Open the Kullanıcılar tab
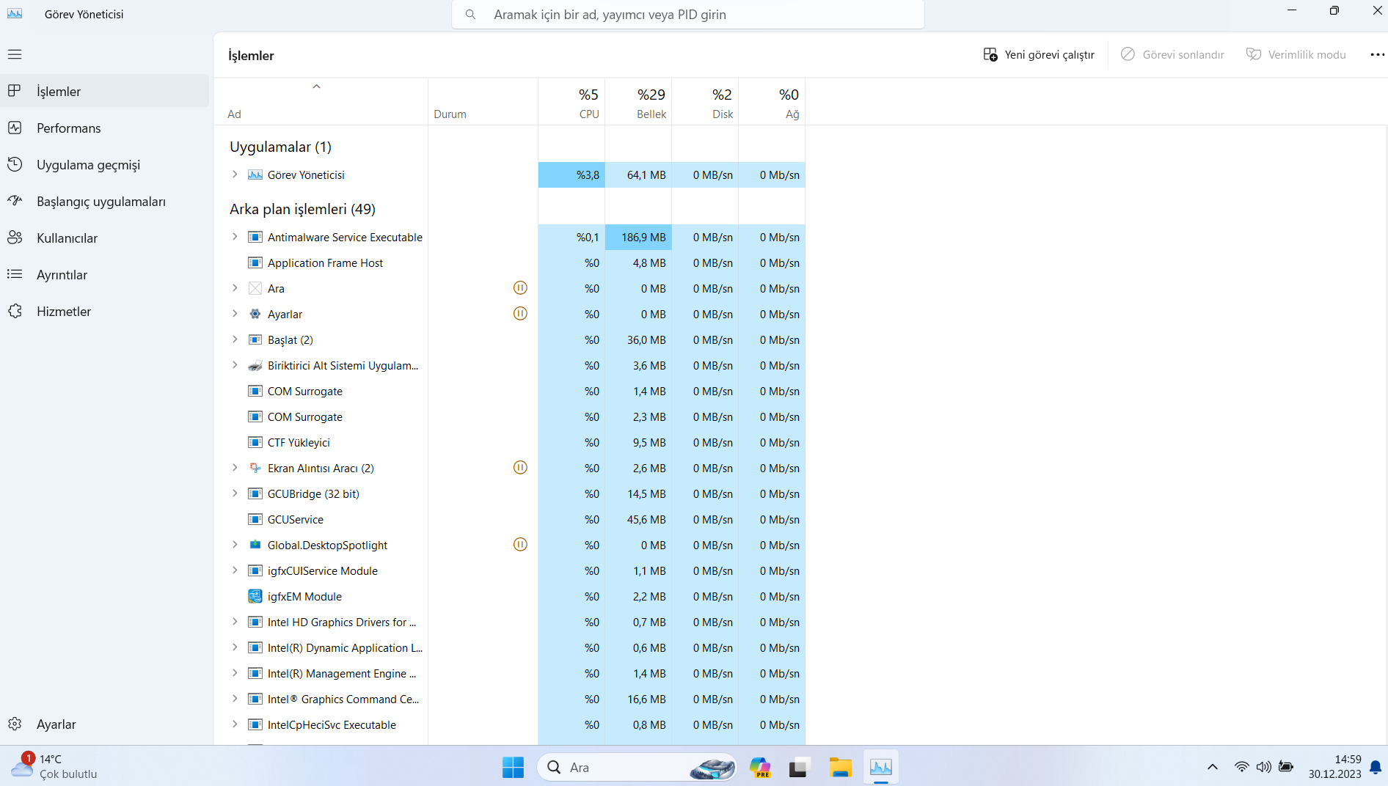The image size is (1388, 786). (105, 238)
